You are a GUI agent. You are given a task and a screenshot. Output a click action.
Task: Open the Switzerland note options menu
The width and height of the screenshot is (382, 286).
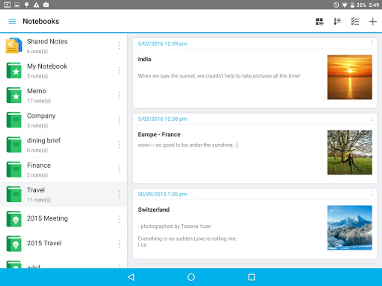click(x=371, y=194)
